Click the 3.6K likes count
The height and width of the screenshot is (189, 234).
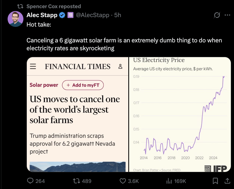pyautogui.click(x=133, y=181)
